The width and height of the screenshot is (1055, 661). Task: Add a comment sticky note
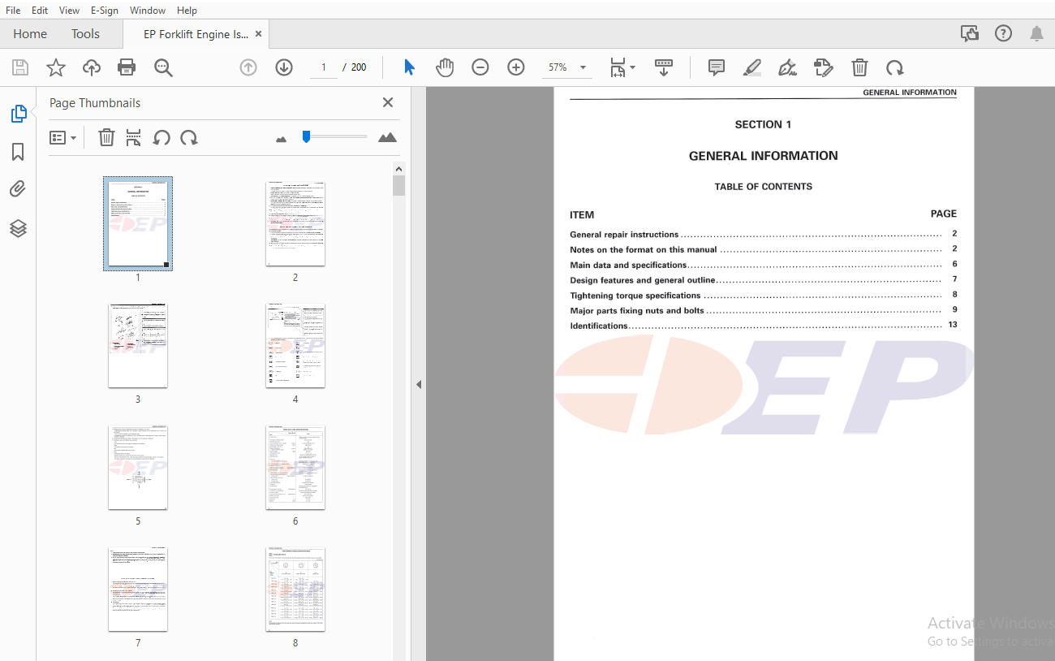pos(716,67)
